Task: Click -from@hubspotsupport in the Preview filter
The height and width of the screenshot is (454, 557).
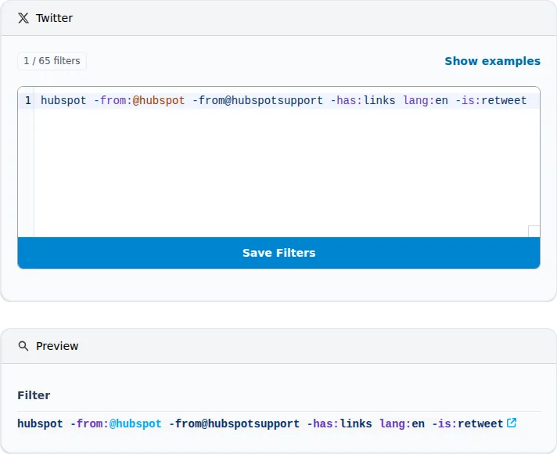Action: [234, 423]
